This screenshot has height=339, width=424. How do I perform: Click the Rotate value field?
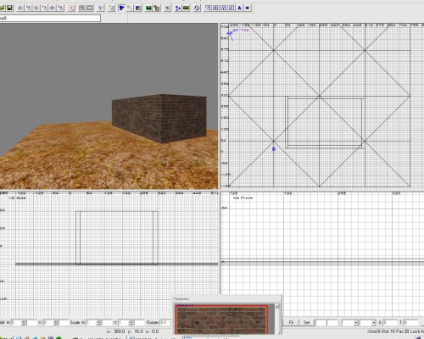pyautogui.click(x=164, y=322)
